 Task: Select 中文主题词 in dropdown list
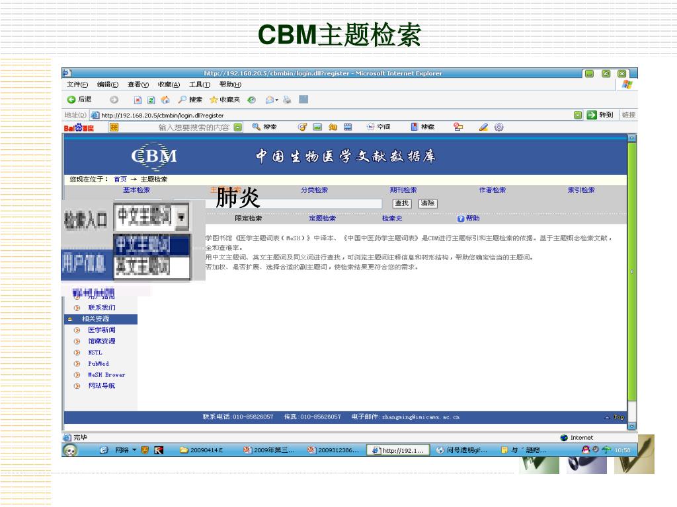pyautogui.click(x=152, y=245)
